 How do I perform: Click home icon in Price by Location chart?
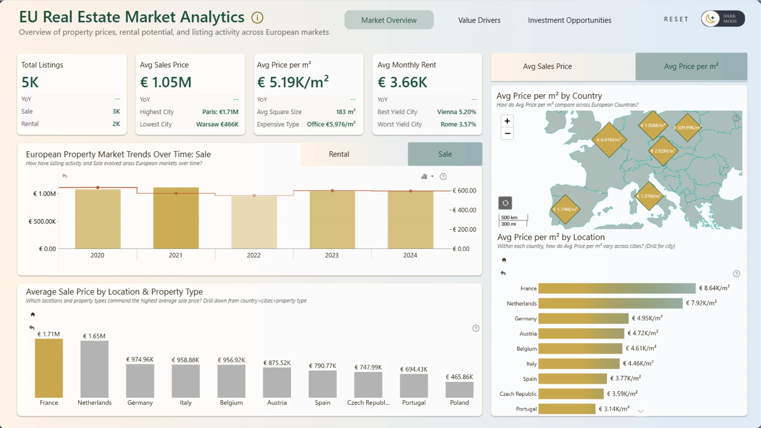[x=504, y=260]
